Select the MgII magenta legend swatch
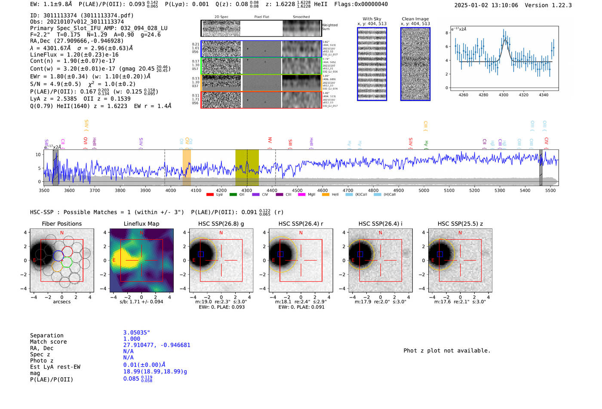The image size is (602, 409). 301,194
